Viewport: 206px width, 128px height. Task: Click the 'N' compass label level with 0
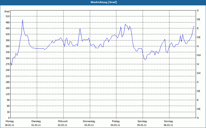(198, 118)
